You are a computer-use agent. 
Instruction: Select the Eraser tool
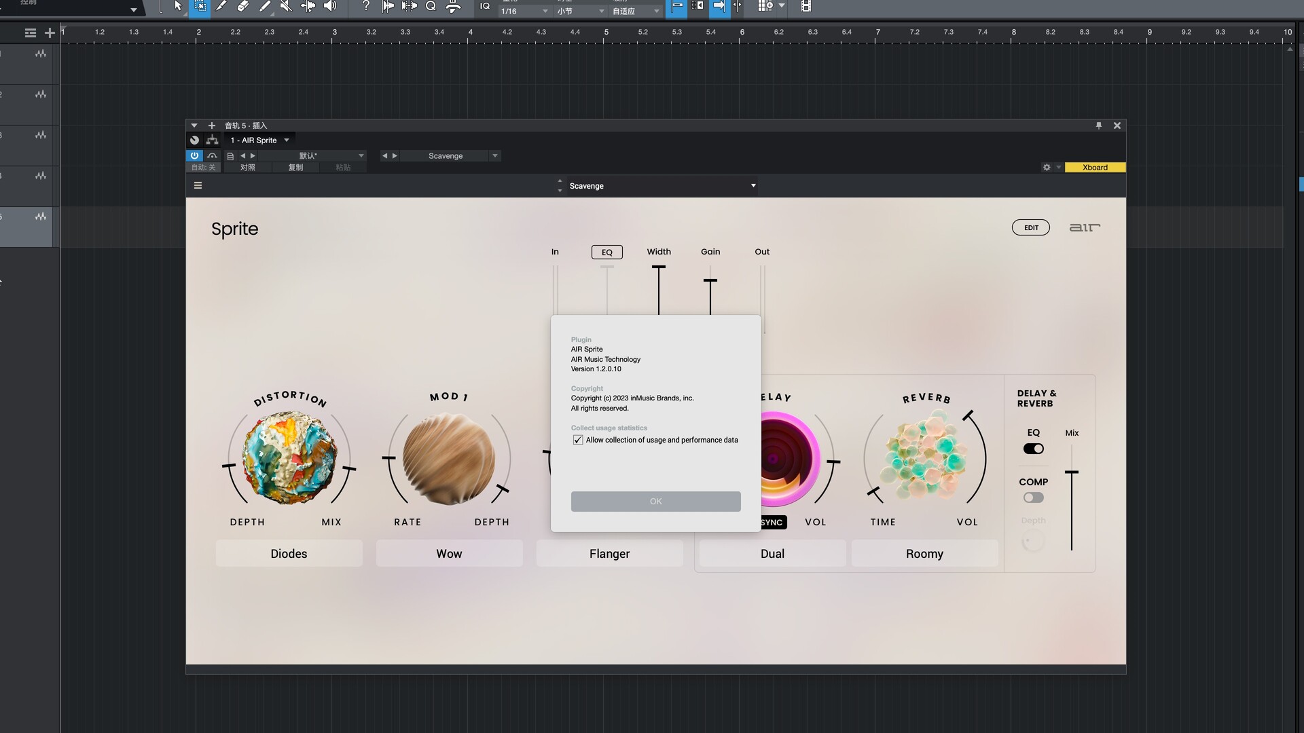[x=242, y=6]
